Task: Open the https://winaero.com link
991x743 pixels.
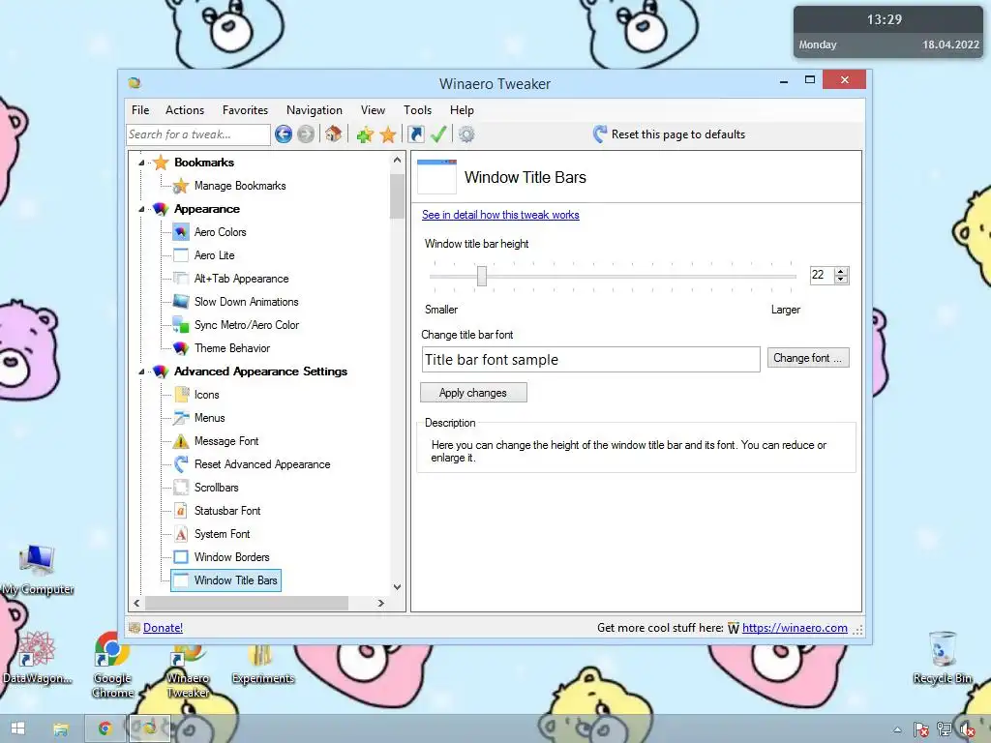Action: [x=795, y=627]
